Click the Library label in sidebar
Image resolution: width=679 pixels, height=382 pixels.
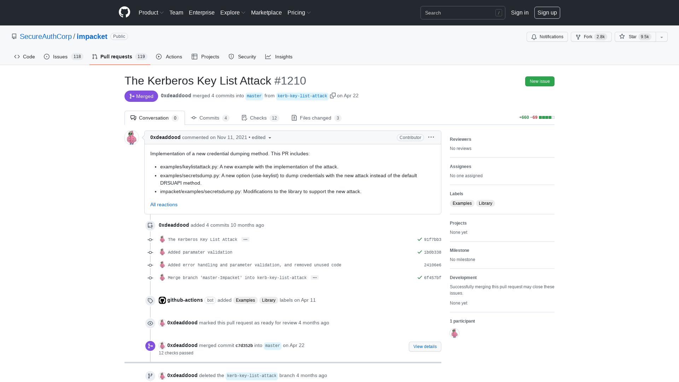point(485,203)
